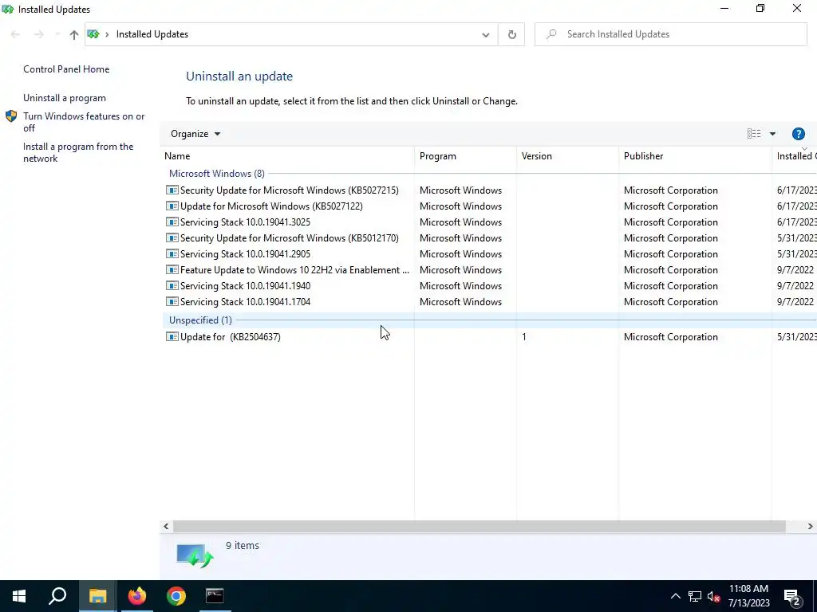The width and height of the screenshot is (817, 612).
Task: Open Command Prompt from taskbar
Action: point(215,596)
